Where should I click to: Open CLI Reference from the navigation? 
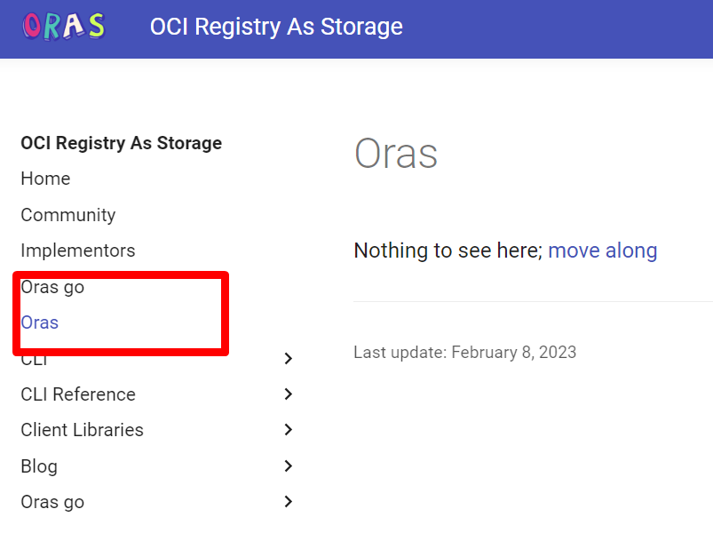(x=78, y=394)
